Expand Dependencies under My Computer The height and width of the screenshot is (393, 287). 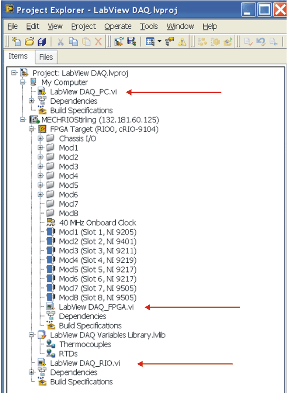coord(31,101)
